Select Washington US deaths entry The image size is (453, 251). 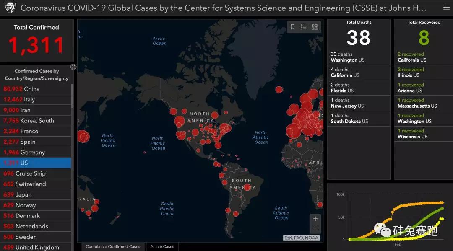(x=358, y=57)
